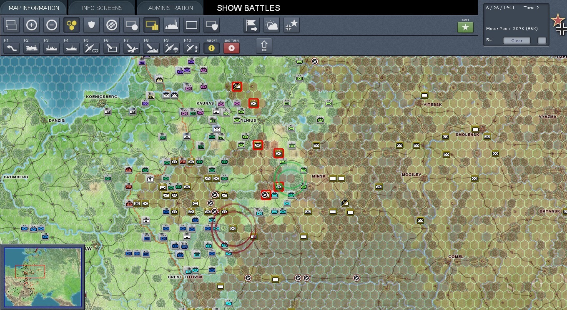Click the up-arrow toolbar collapse button
The height and width of the screenshot is (310, 567).
[264, 46]
